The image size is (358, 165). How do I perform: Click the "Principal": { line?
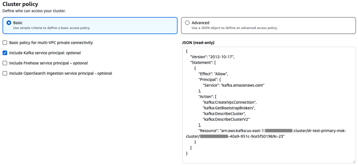(x=210, y=80)
